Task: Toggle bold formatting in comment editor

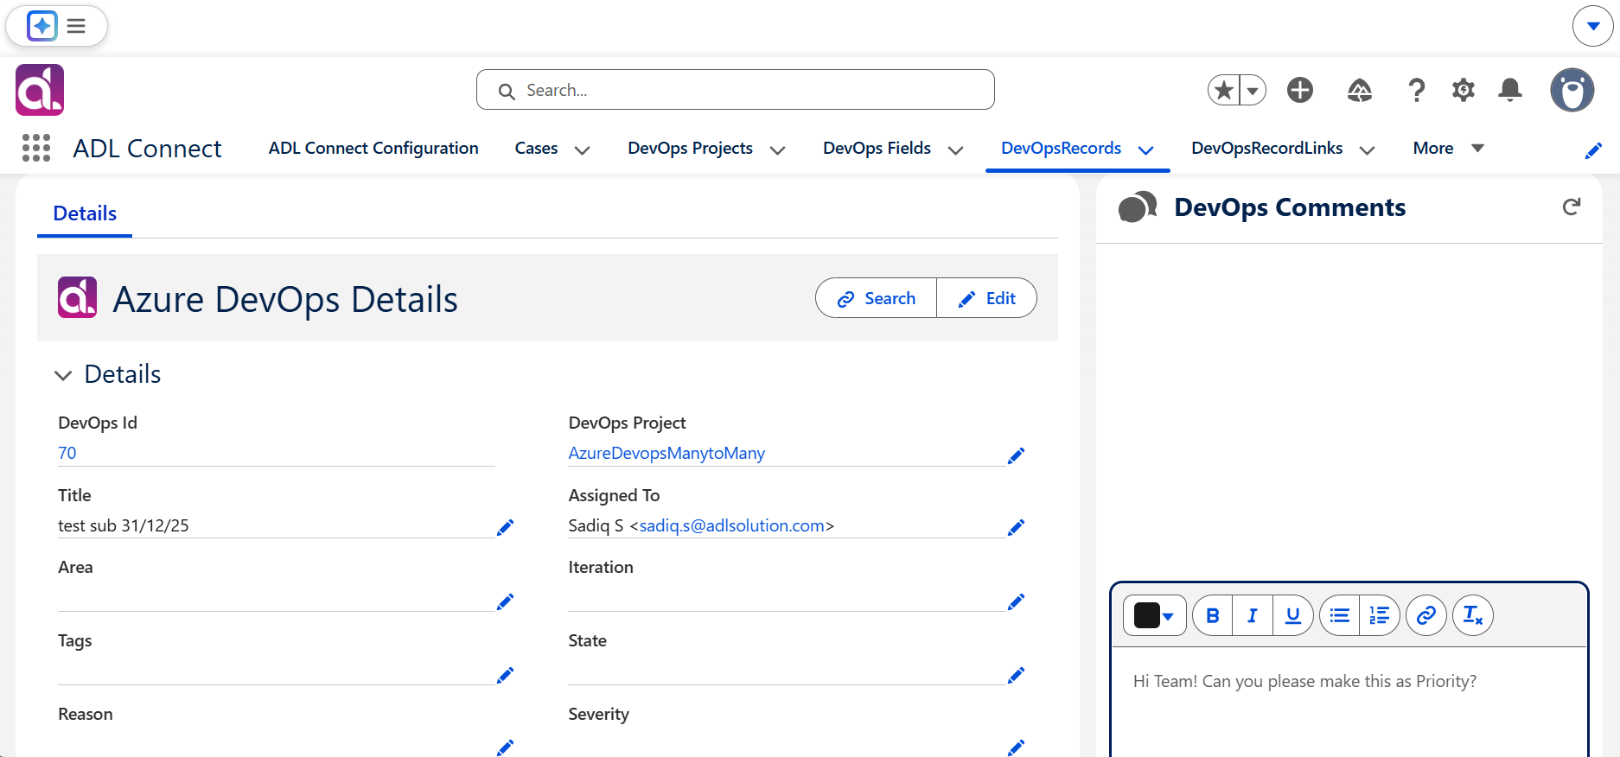Action: click(1213, 615)
